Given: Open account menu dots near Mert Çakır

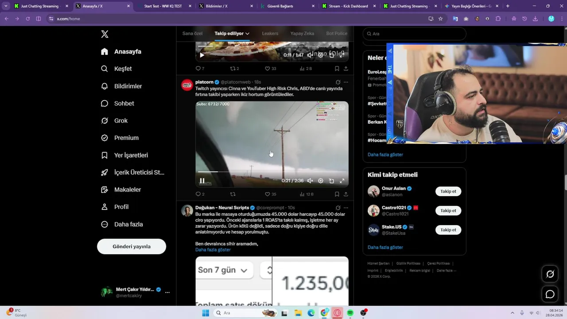Looking at the screenshot, I should (x=167, y=292).
